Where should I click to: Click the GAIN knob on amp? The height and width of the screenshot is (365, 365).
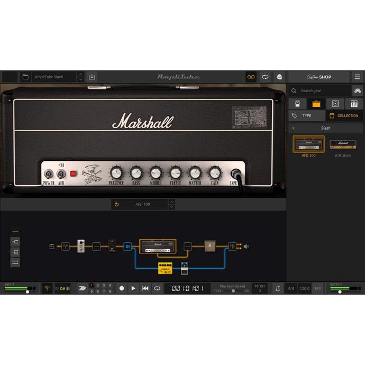(x=215, y=173)
